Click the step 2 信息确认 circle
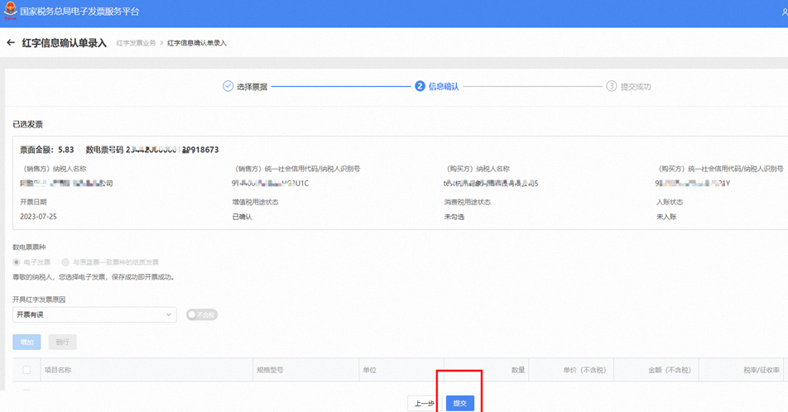The image size is (788, 412). click(420, 86)
